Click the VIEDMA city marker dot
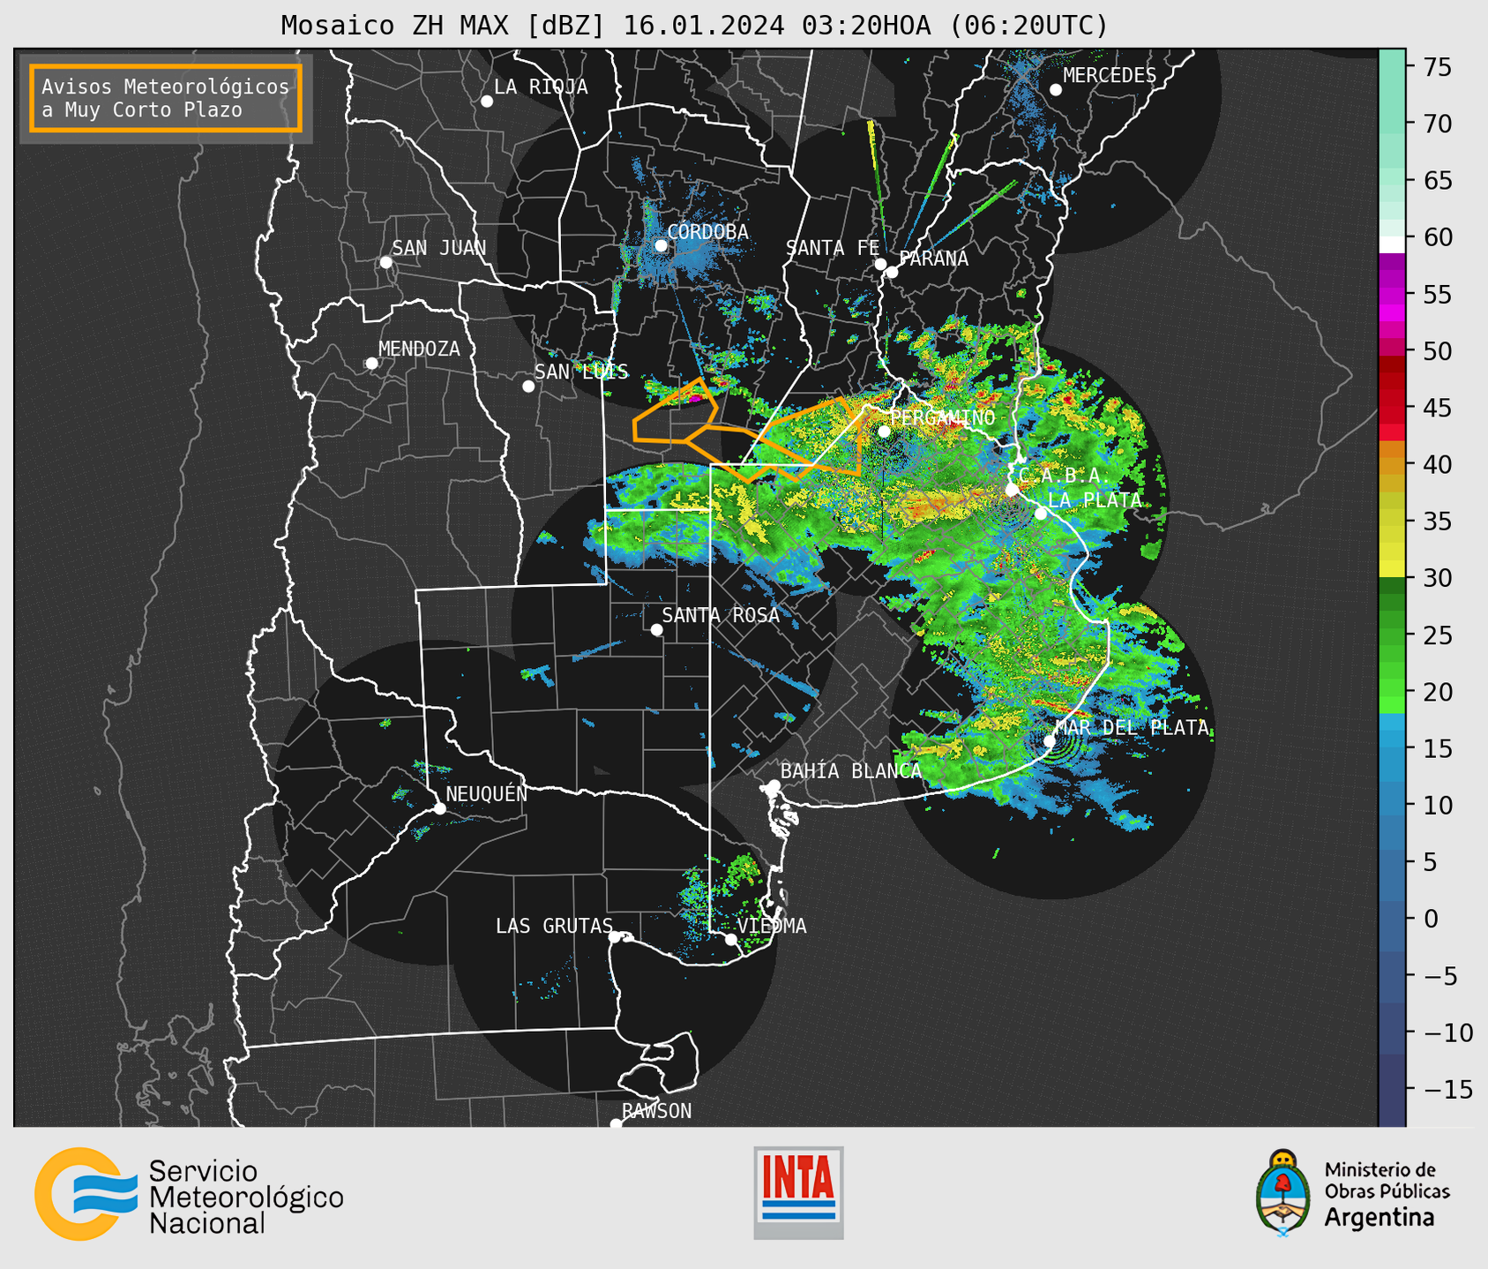 731,939
